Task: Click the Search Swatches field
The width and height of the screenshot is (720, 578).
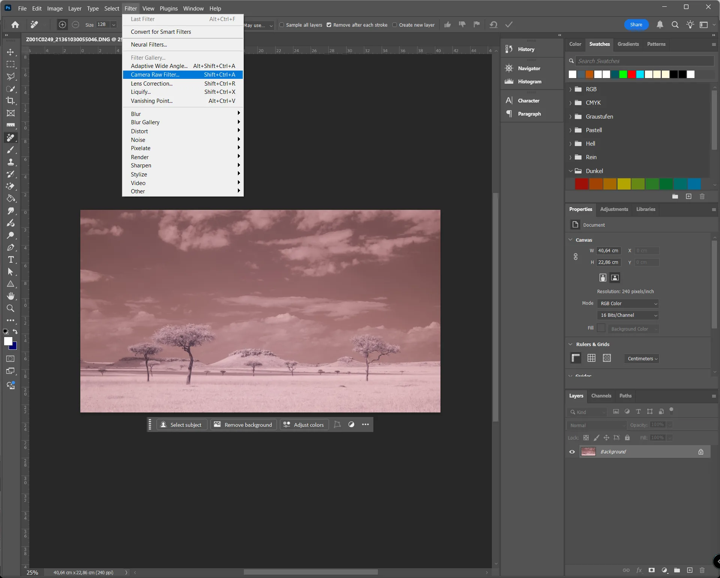Action: click(x=644, y=61)
